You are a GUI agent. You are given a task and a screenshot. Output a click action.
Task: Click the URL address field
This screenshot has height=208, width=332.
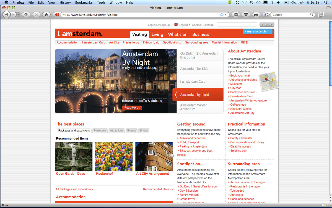coord(140,14)
